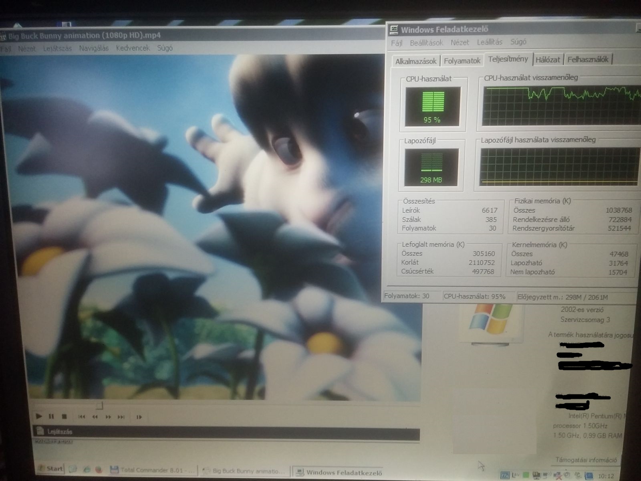Click the Szálak value 385
This screenshot has height=481, width=641.
coord(491,220)
